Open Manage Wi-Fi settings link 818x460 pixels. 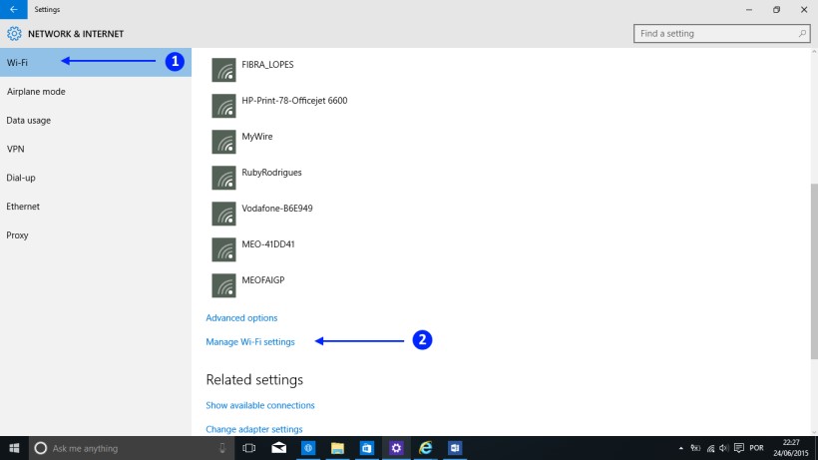(x=250, y=342)
